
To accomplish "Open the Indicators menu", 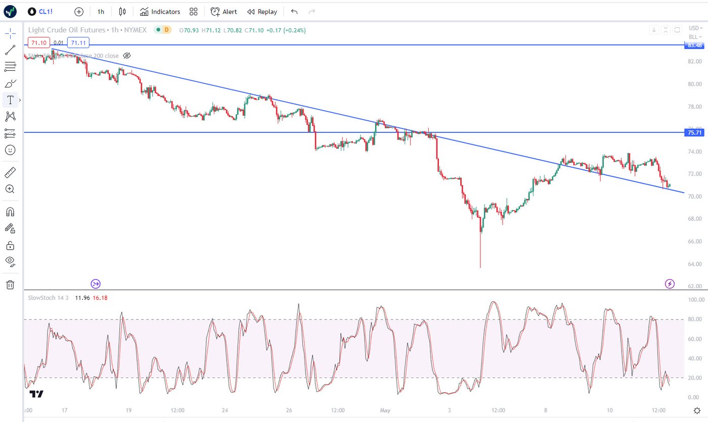I will (x=160, y=12).
